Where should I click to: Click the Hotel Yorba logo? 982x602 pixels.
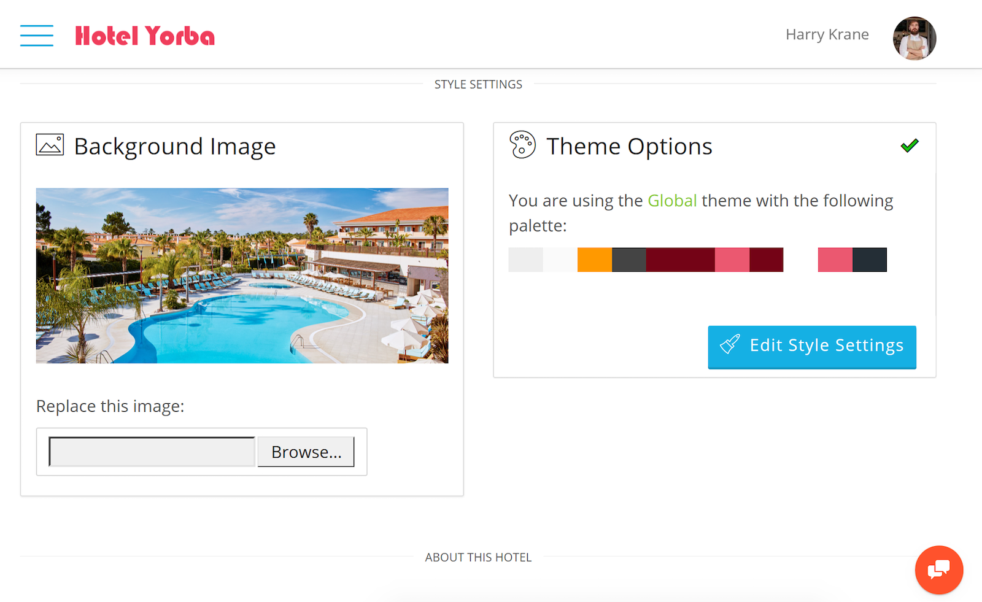145,36
